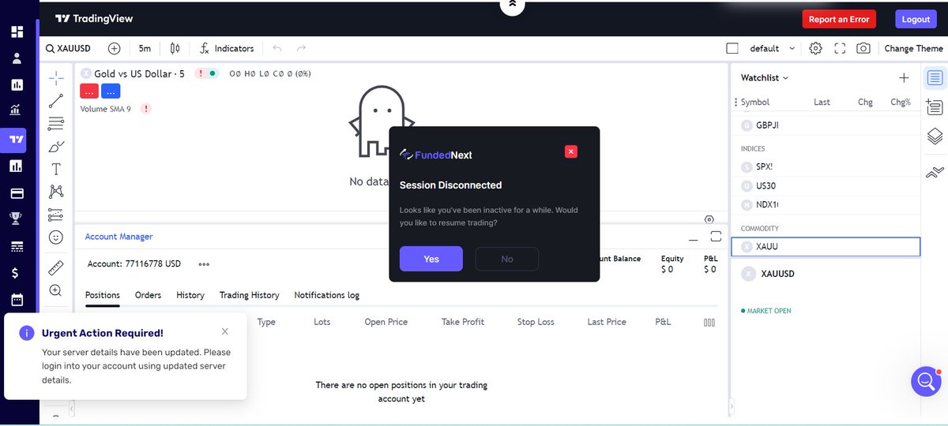
Task: Open the credit card billing icon in sidebar
Action: pyautogui.click(x=17, y=193)
